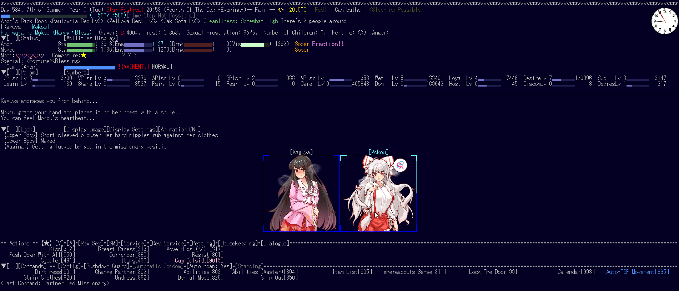Choose Breast Caress[313] action
The width and height of the screenshot is (679, 291).
coord(124,249)
